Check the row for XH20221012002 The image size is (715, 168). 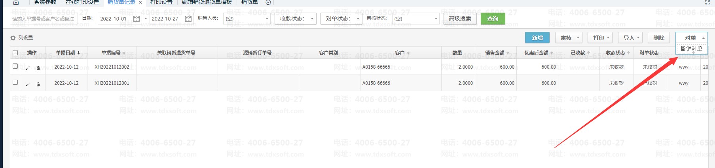(x=15, y=66)
